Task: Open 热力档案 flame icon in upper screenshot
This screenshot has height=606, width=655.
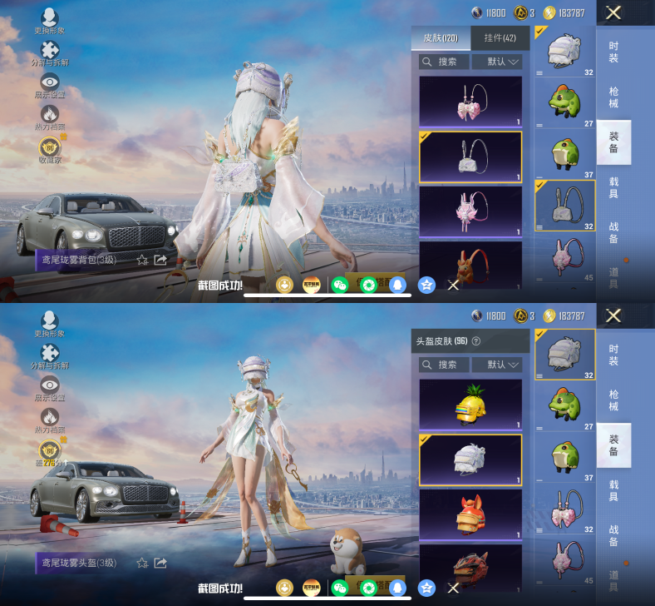Action: click(x=49, y=118)
